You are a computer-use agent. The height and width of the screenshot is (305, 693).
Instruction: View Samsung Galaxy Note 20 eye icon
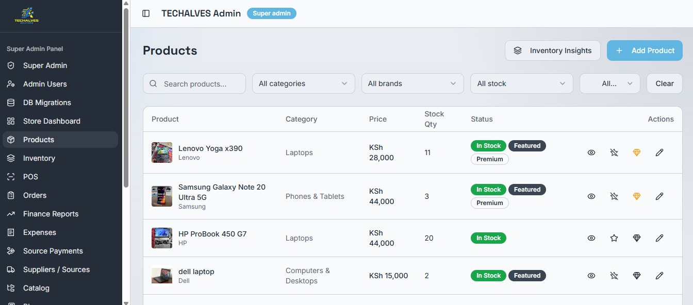591,196
